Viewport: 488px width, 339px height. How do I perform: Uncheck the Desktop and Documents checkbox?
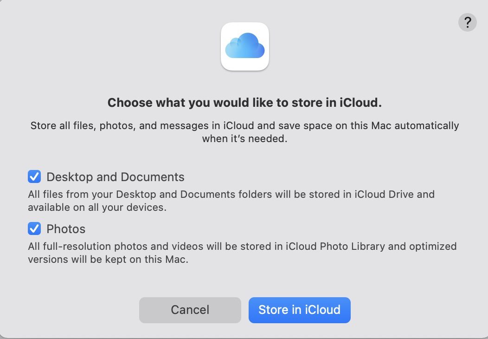click(x=34, y=176)
